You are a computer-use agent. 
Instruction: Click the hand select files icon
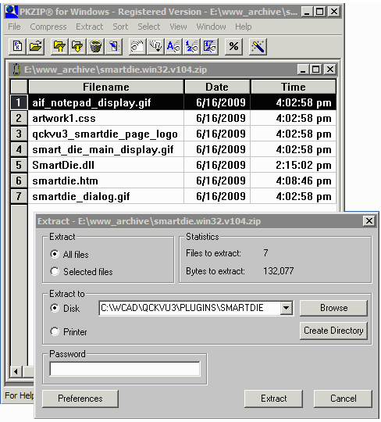[x=137, y=47]
